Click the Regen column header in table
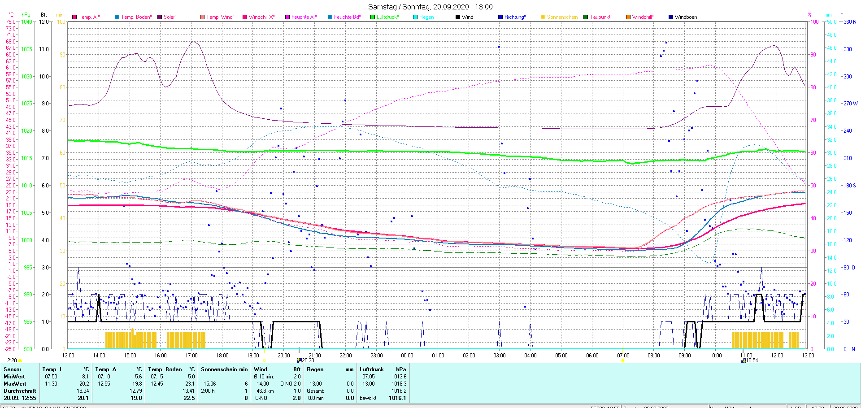 [x=315, y=369]
